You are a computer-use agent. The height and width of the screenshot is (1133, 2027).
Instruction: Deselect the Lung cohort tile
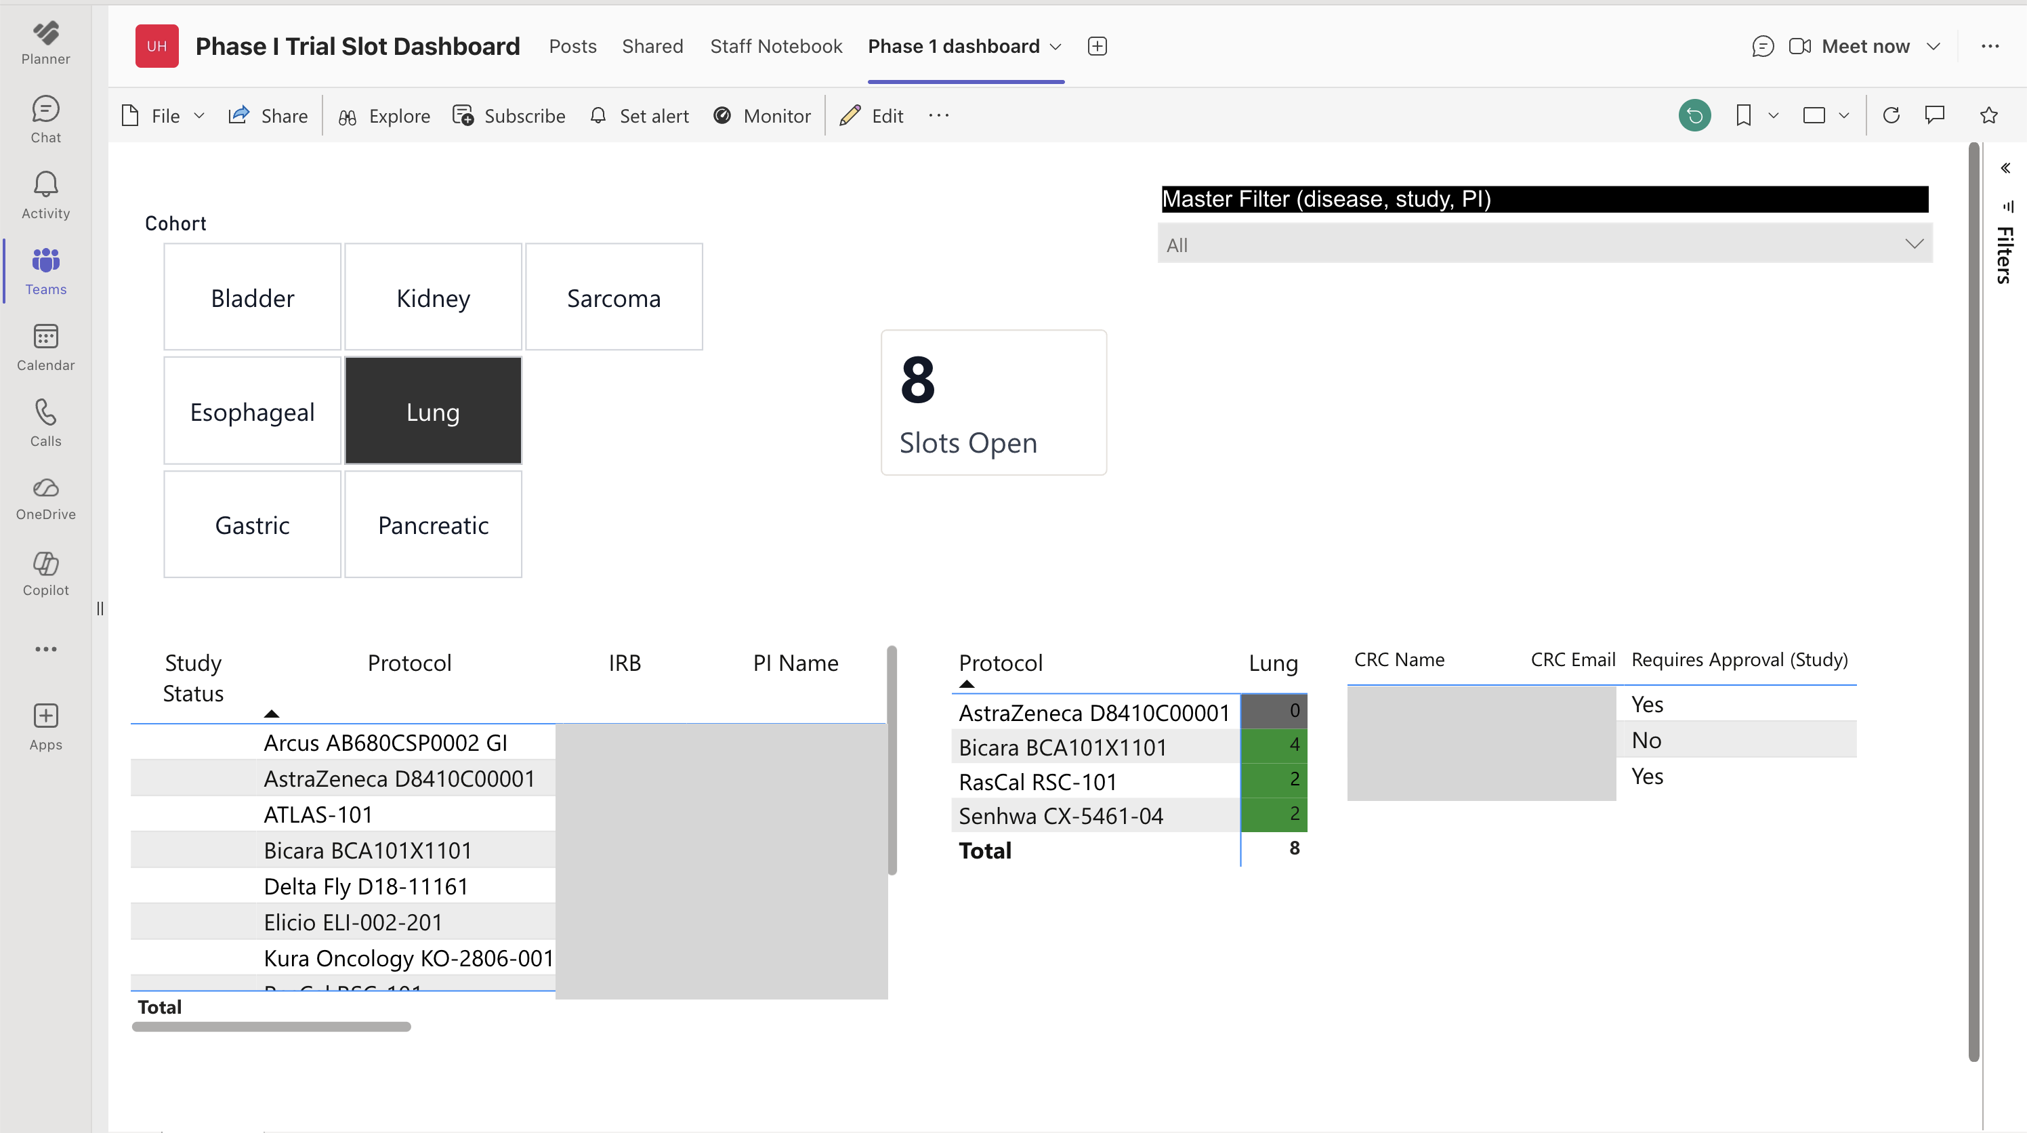(434, 411)
